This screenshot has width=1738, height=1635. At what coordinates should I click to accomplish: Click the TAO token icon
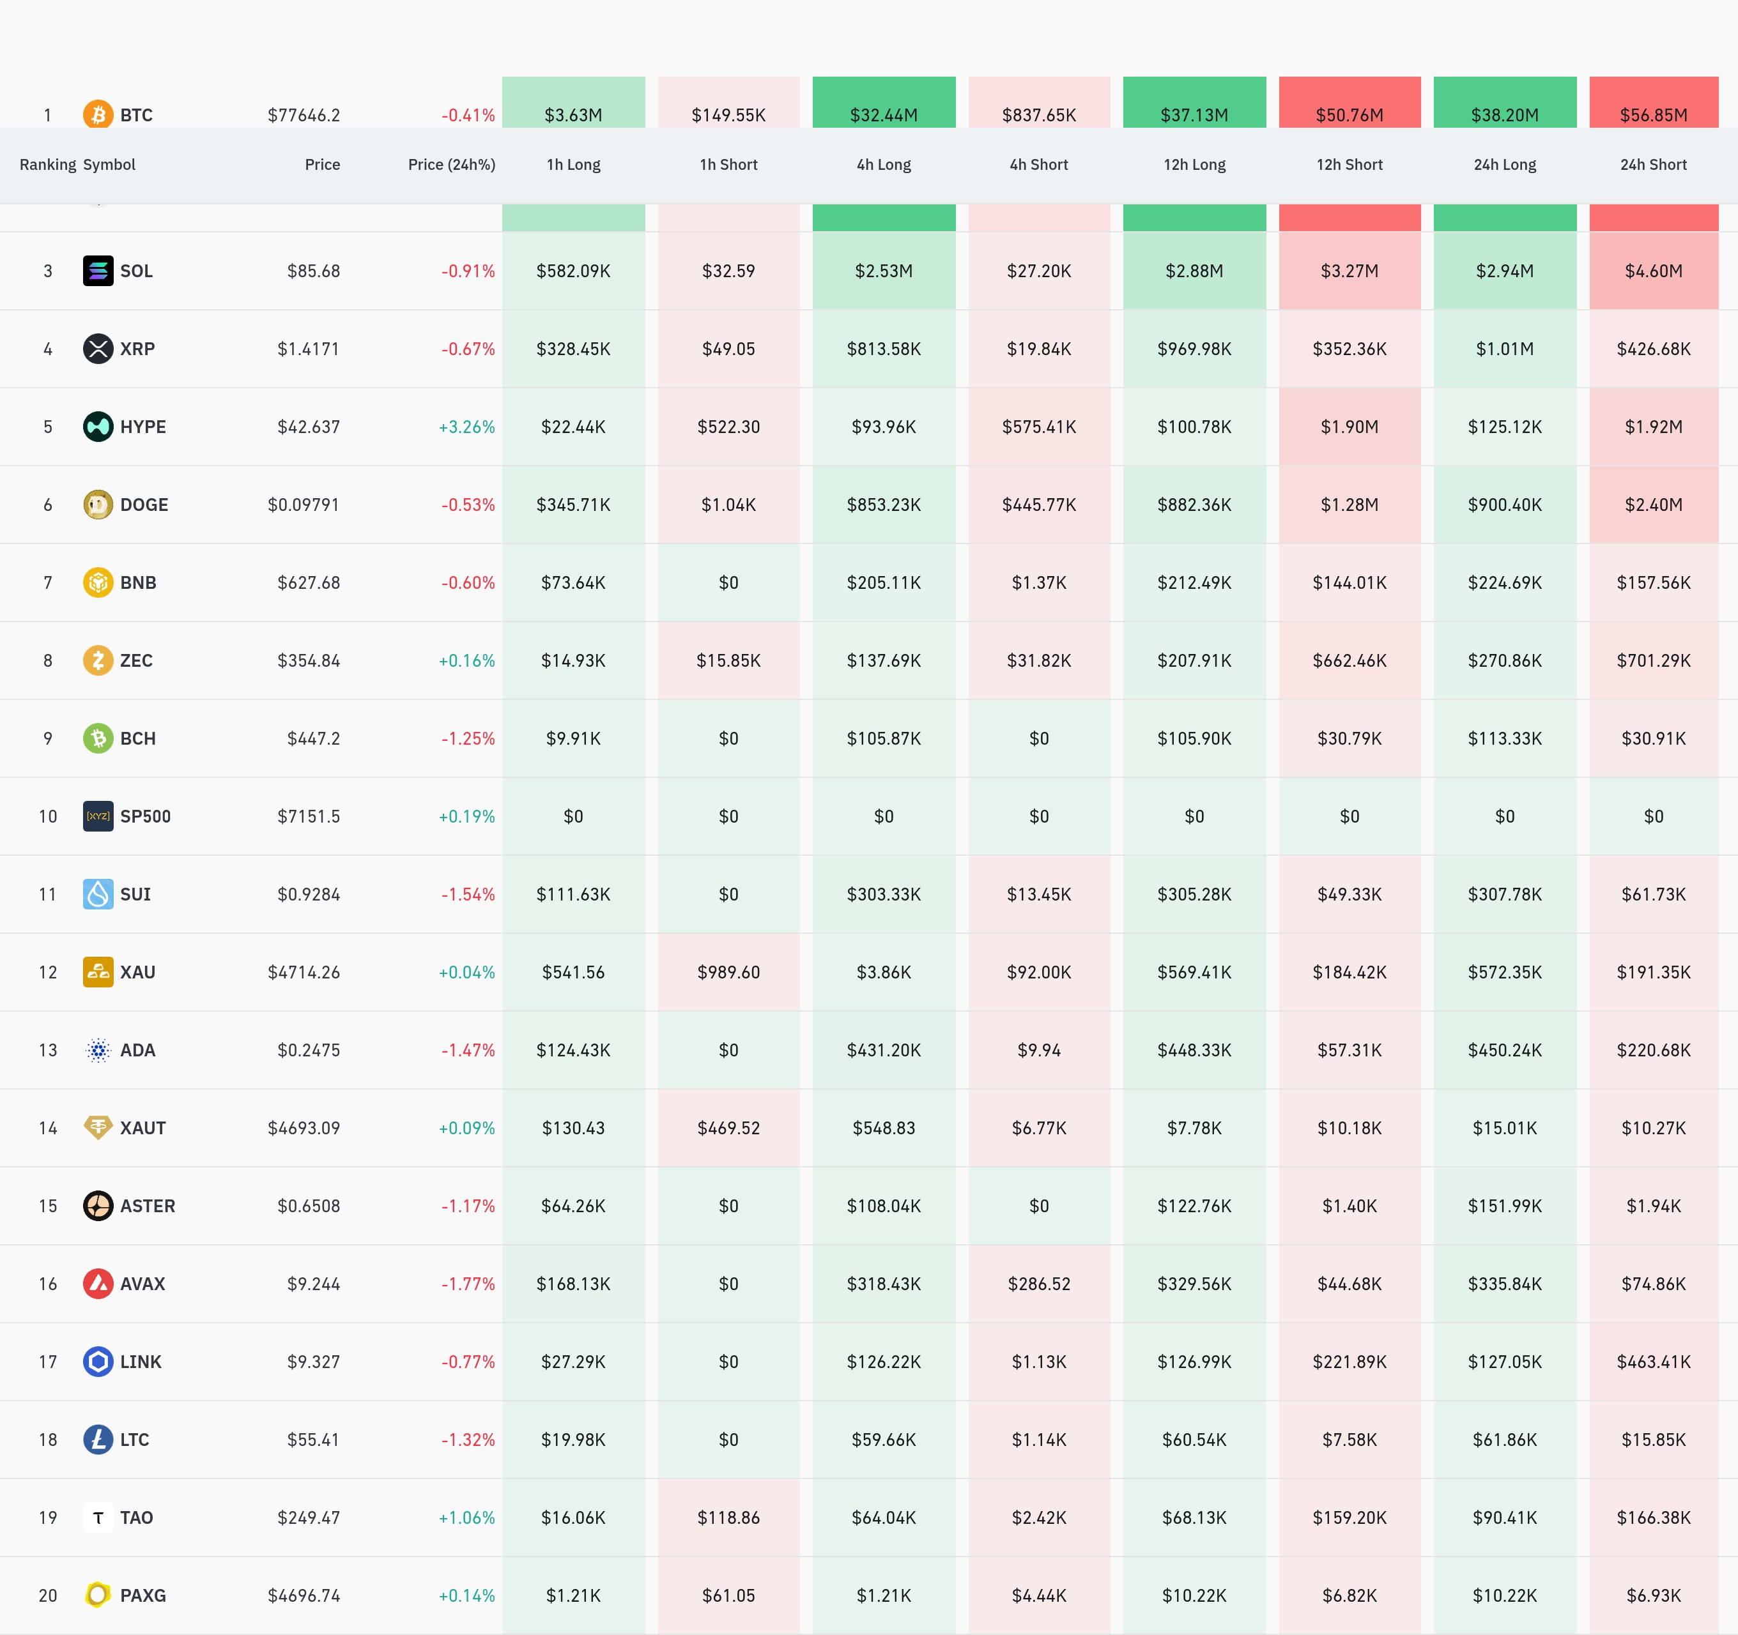98,1518
